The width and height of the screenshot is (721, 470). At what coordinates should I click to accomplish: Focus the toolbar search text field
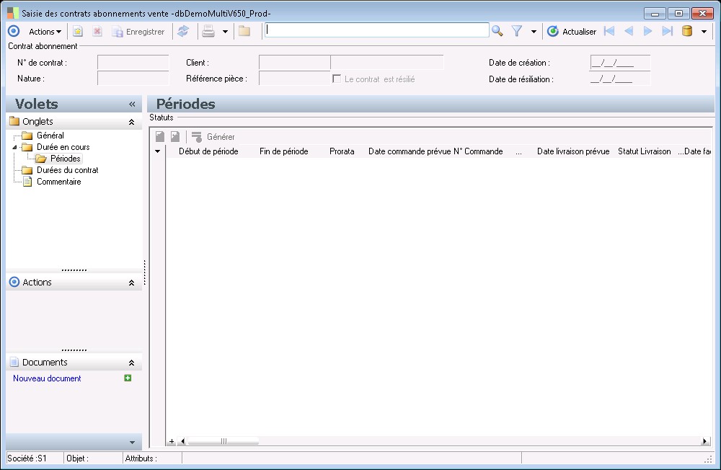coord(376,30)
